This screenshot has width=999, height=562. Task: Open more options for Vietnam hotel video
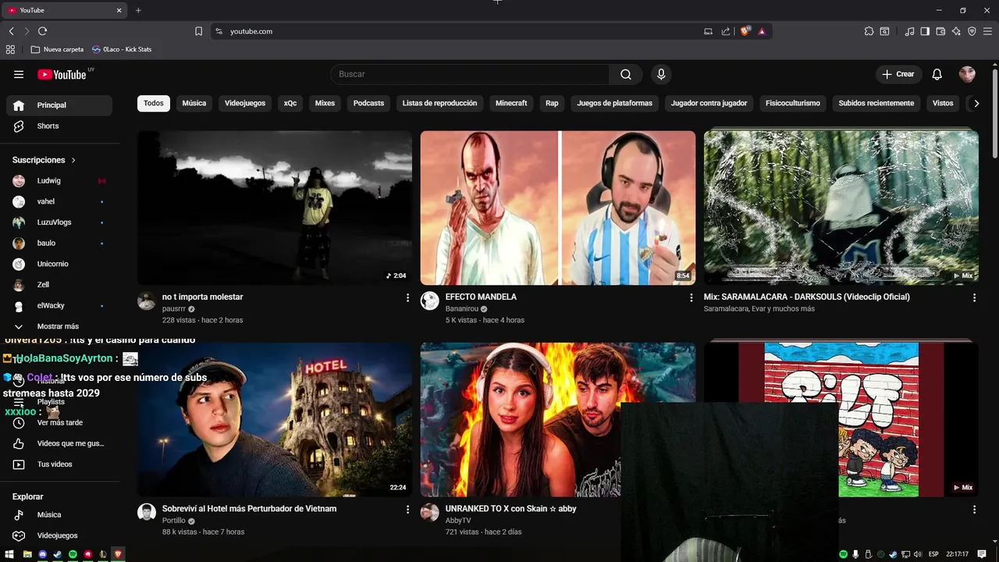point(407,509)
